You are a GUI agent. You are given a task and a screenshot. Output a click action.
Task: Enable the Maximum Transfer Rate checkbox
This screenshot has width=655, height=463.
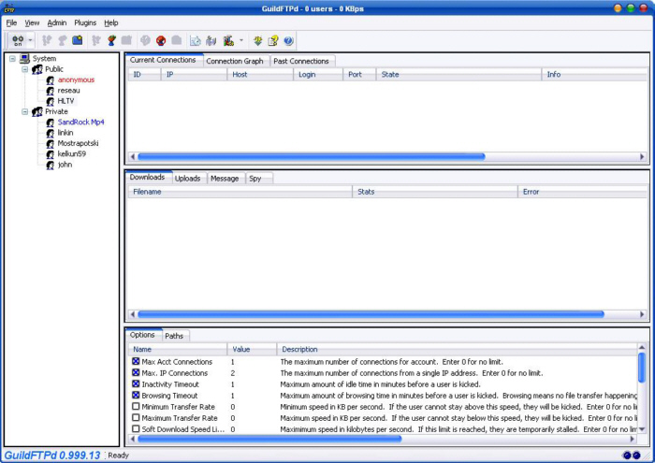(x=136, y=417)
